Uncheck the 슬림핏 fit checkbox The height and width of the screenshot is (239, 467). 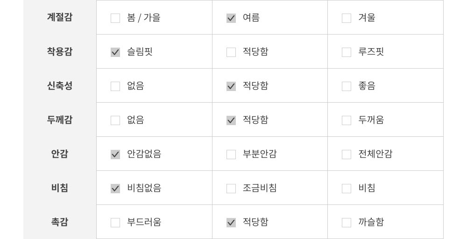115,52
